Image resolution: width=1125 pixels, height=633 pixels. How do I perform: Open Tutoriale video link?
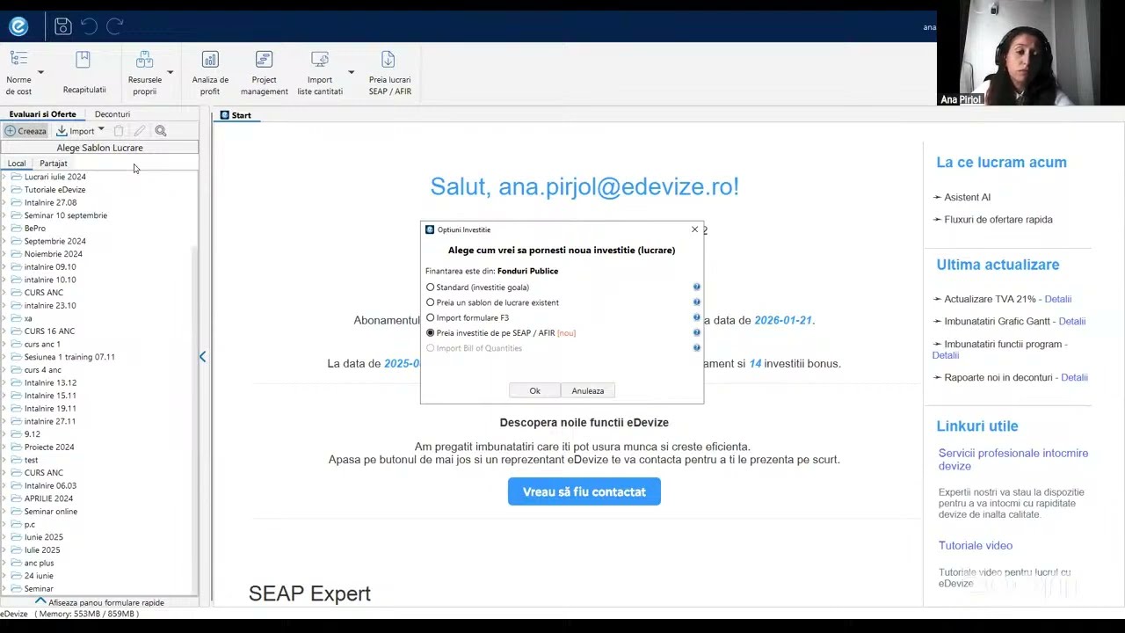(976, 546)
